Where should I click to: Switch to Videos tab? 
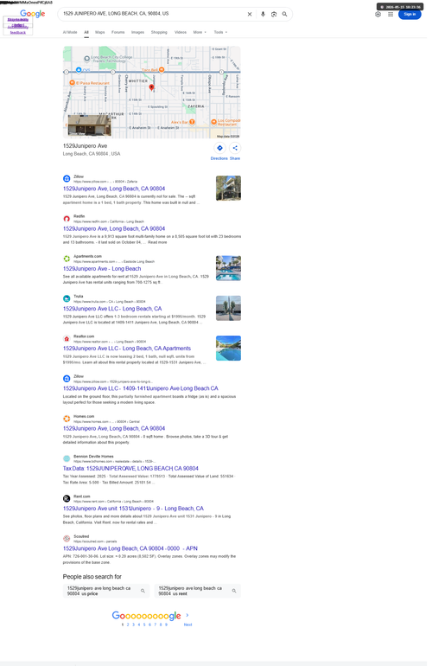(181, 32)
